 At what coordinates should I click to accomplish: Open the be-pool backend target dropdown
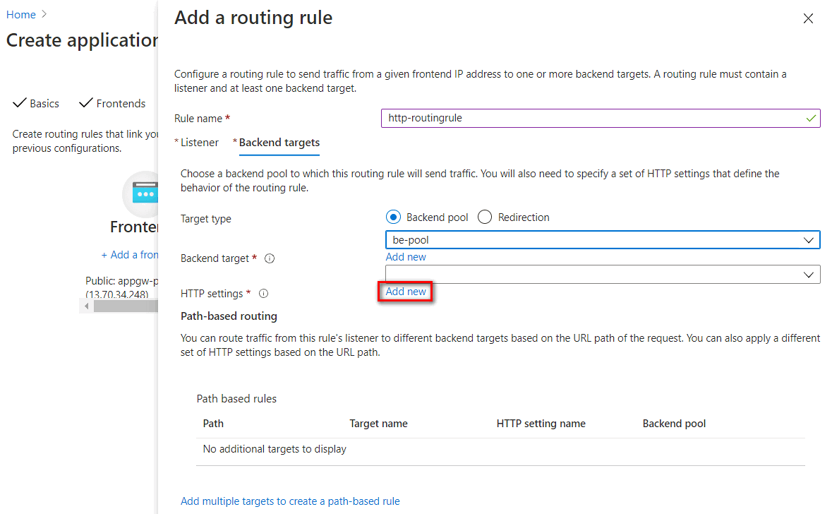pyautogui.click(x=603, y=240)
